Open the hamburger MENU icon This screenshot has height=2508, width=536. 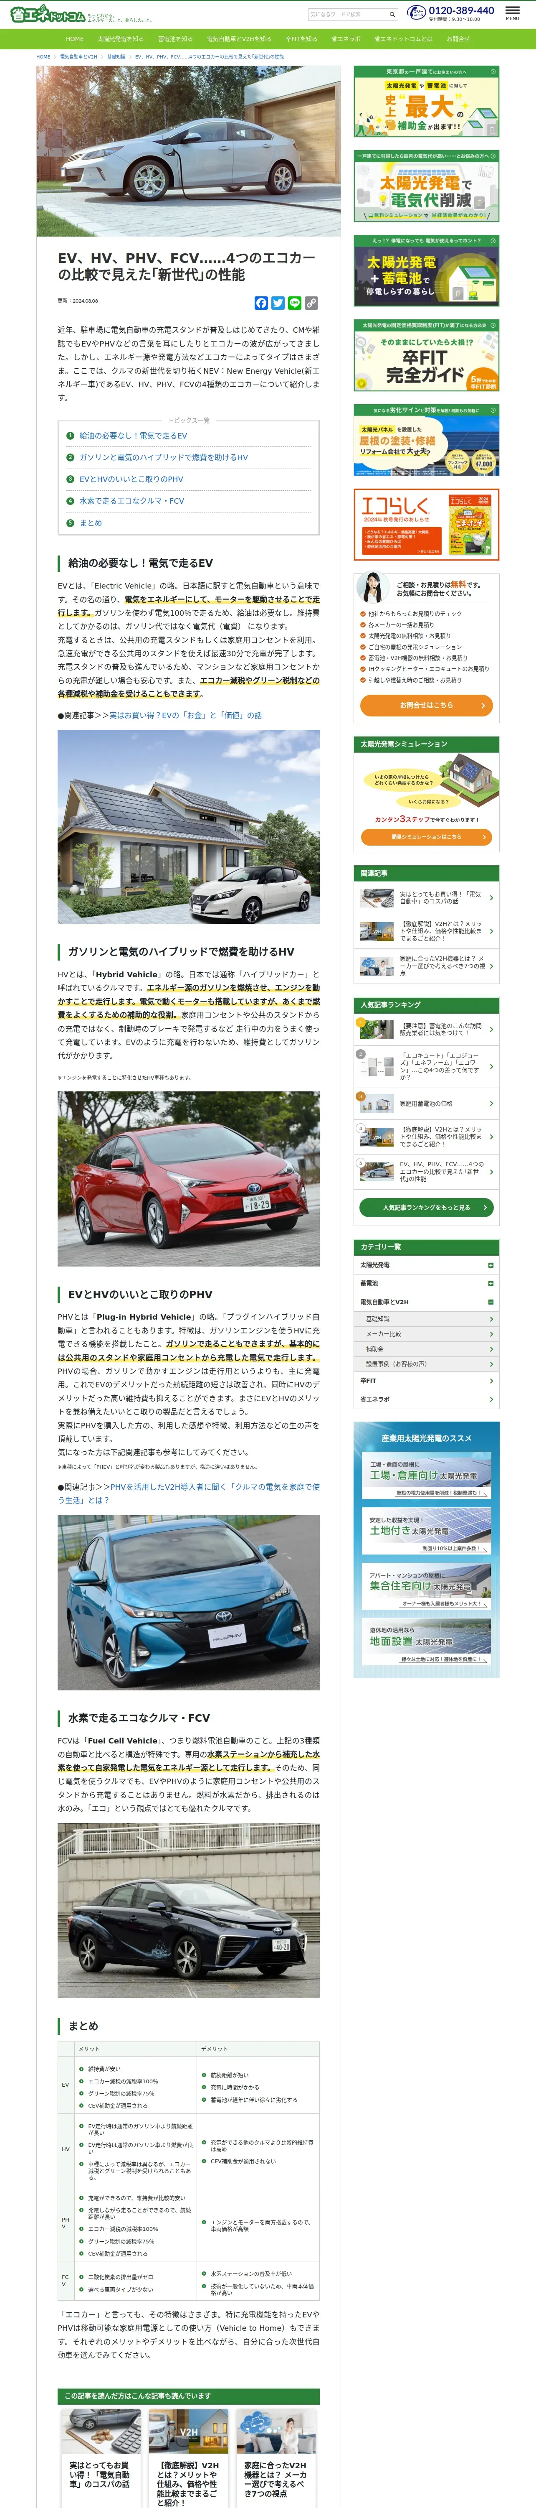(x=512, y=13)
